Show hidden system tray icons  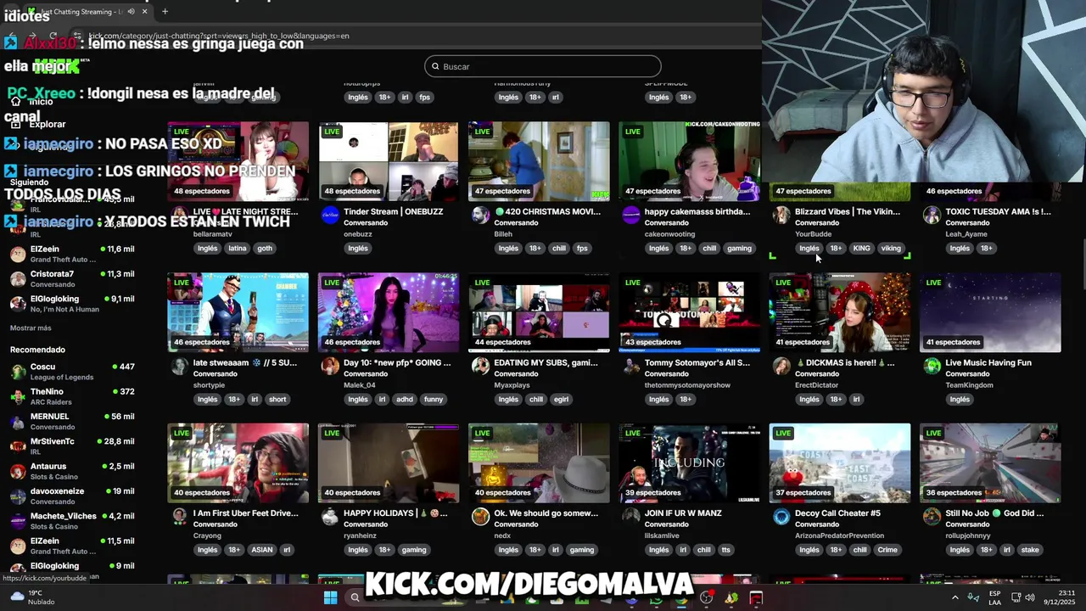[x=954, y=597]
